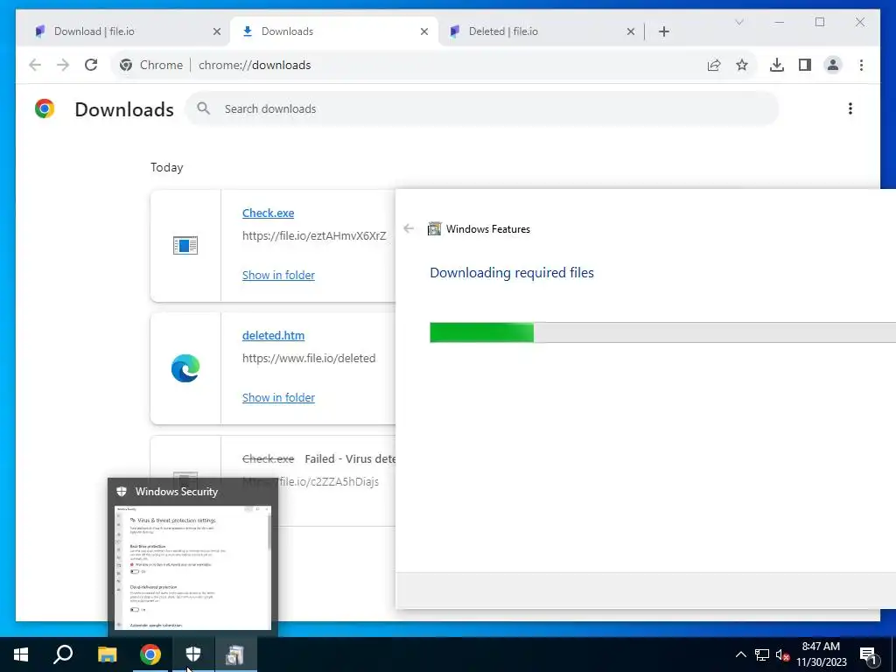896x672 pixels.
Task: Show hidden system tray icons
Action: coord(740,654)
